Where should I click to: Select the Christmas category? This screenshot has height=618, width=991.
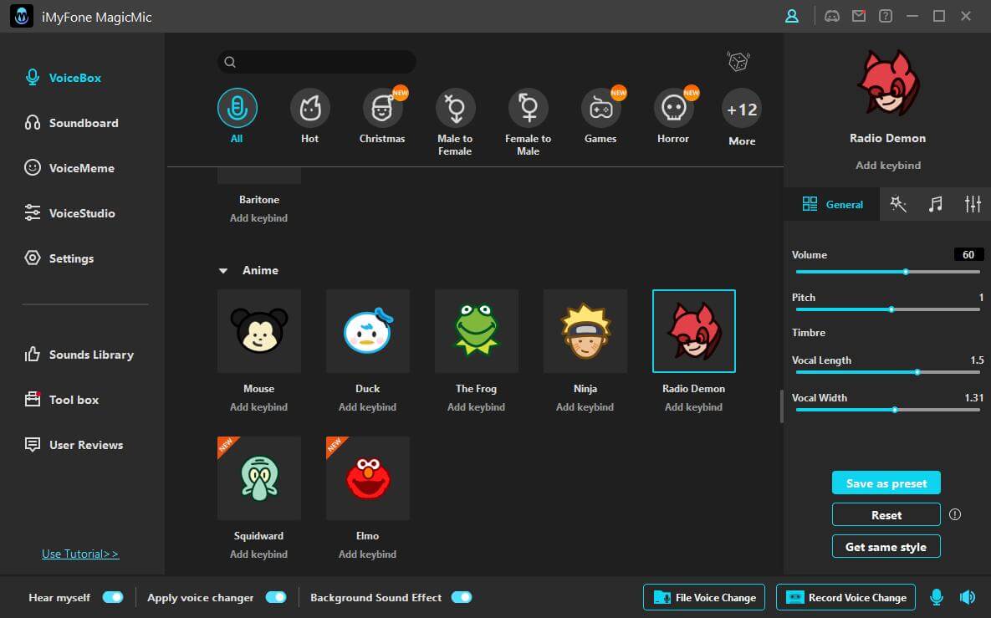click(x=382, y=108)
